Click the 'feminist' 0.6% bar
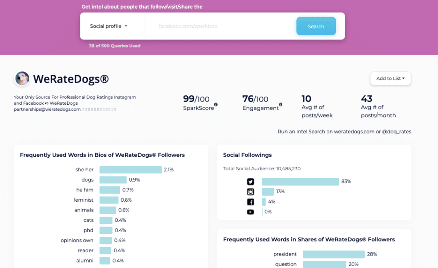Screen dimensions: 438x268 109,200
